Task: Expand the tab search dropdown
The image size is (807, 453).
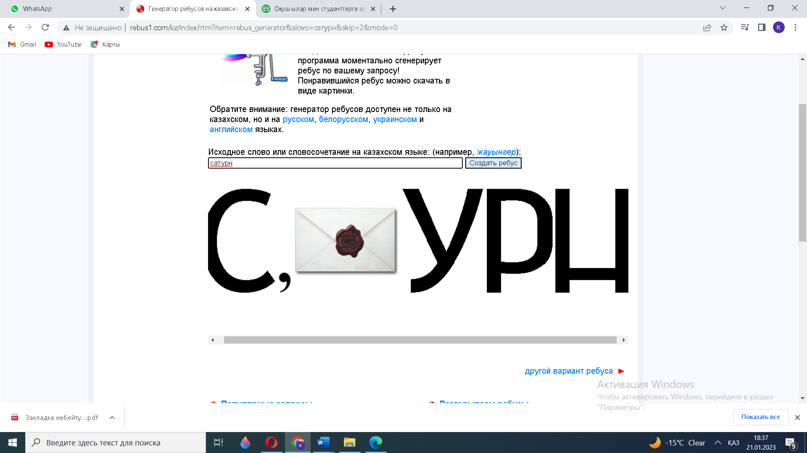Action: 723,8
